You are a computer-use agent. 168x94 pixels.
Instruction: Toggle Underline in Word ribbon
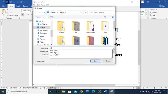click(28, 14)
